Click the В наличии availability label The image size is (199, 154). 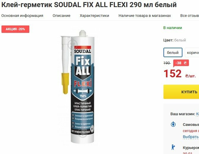(173, 28)
